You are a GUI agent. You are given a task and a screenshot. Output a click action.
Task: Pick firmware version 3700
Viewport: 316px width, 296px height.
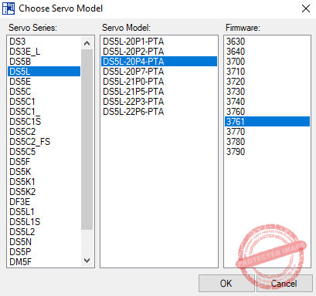coord(267,62)
